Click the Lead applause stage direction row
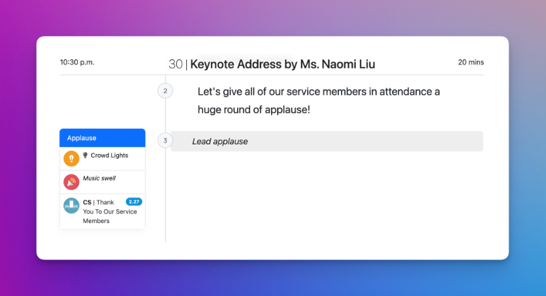 (327, 141)
